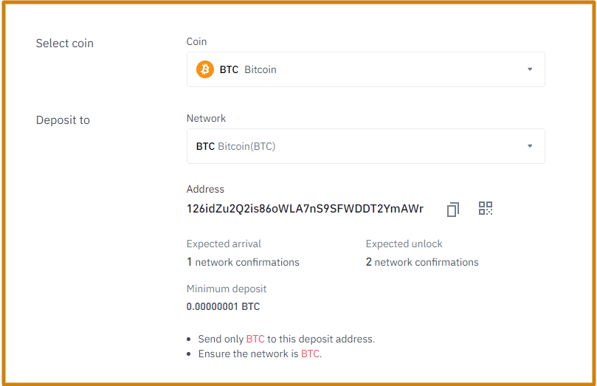Image resolution: width=597 pixels, height=386 pixels.
Task: Click the Coin dropdown arrow
Action: [x=530, y=69]
